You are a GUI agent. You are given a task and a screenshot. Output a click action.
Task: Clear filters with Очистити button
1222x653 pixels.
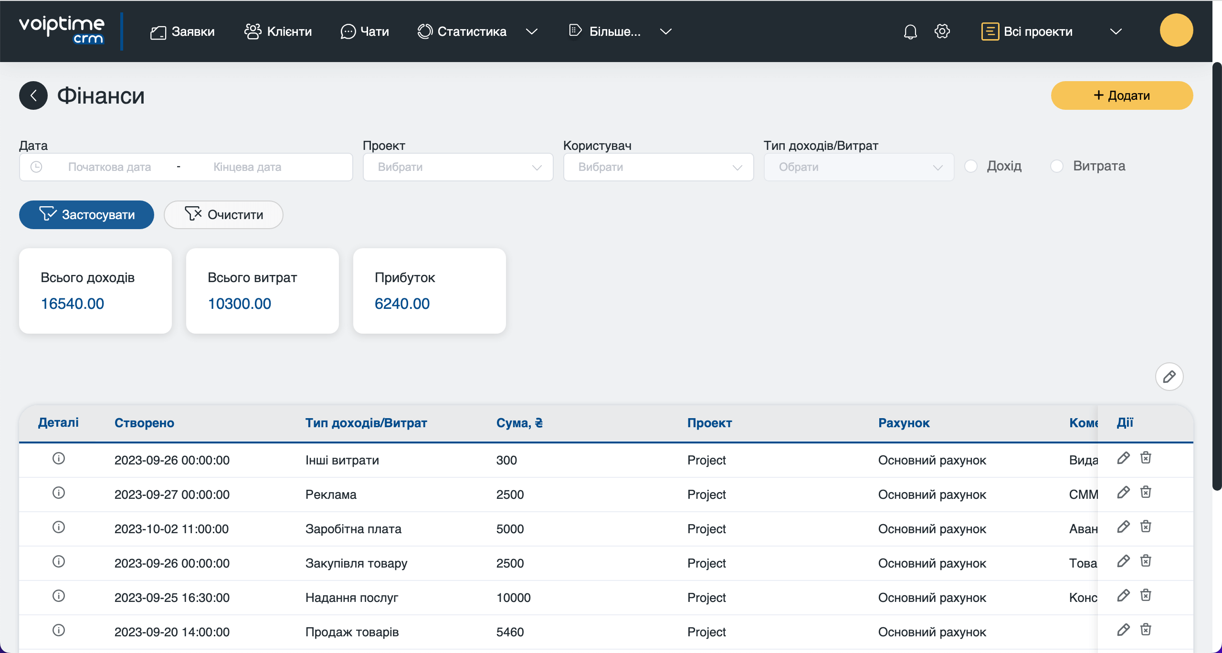click(223, 215)
